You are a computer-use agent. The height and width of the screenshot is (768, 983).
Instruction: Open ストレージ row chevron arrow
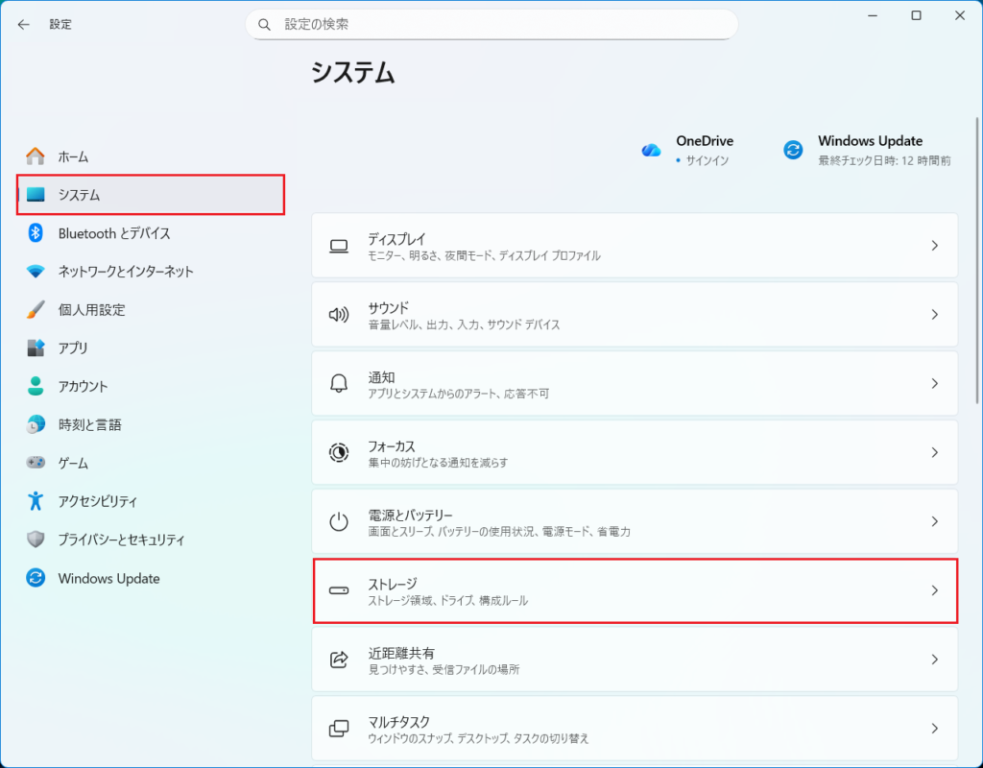(934, 590)
